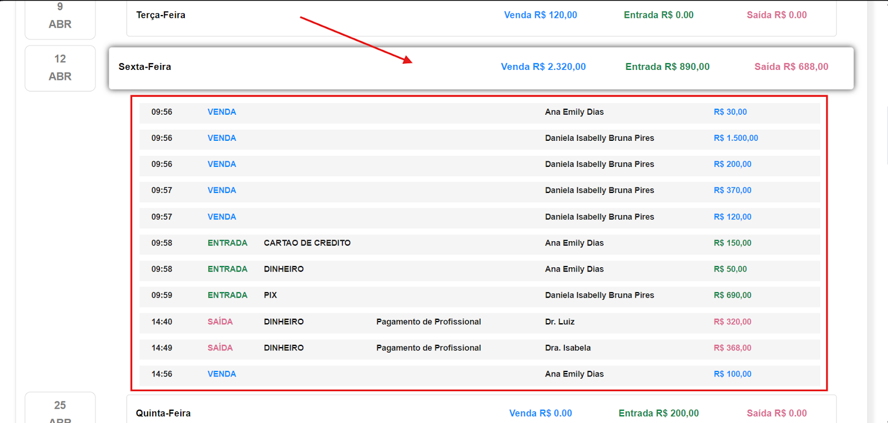The height and width of the screenshot is (423, 888).
Task: Click Pagamento de Profissional for Dra. Isabela
Action: [428, 348]
